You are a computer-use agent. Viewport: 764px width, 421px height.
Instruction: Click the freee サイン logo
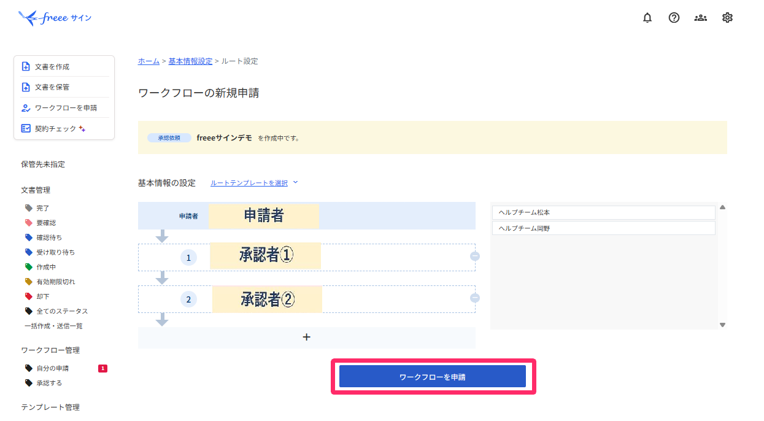(x=55, y=18)
